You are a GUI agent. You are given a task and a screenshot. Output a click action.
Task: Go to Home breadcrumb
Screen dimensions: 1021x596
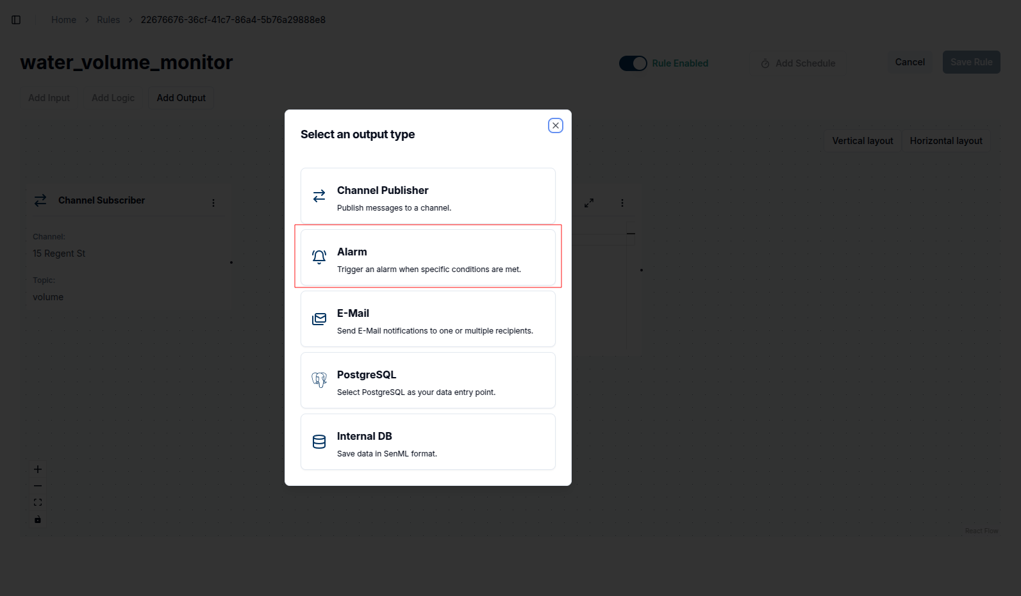[x=63, y=20]
